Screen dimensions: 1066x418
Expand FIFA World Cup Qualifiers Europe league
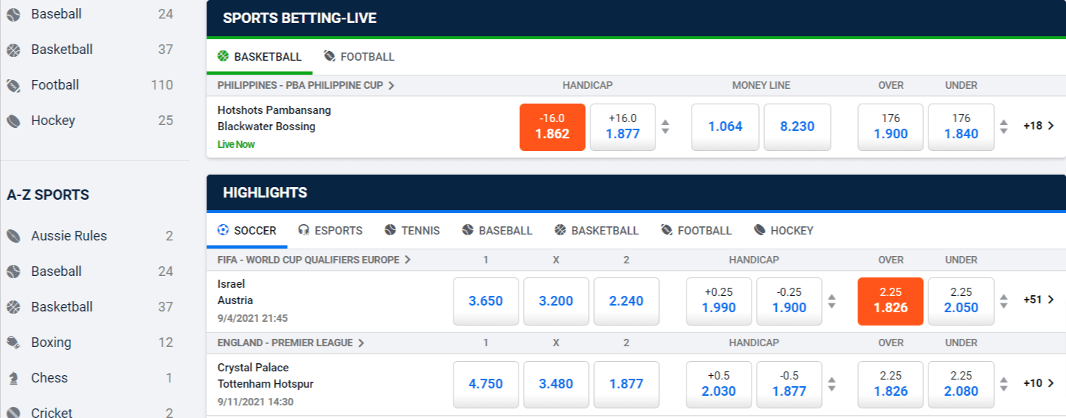click(x=314, y=260)
